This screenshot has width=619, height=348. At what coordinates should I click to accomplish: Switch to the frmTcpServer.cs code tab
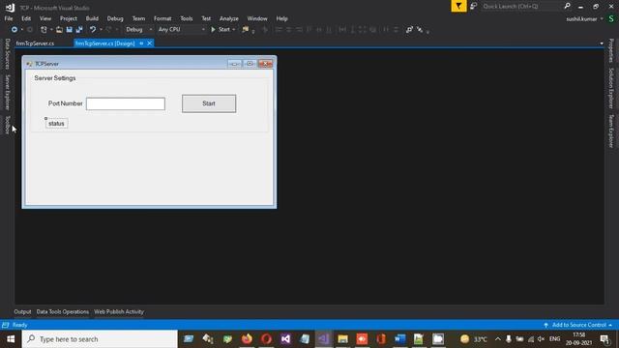coord(35,43)
